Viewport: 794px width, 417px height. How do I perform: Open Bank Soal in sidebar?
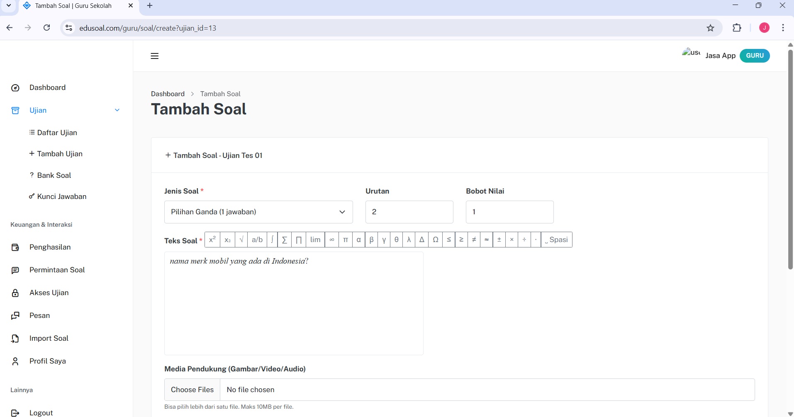(54, 175)
